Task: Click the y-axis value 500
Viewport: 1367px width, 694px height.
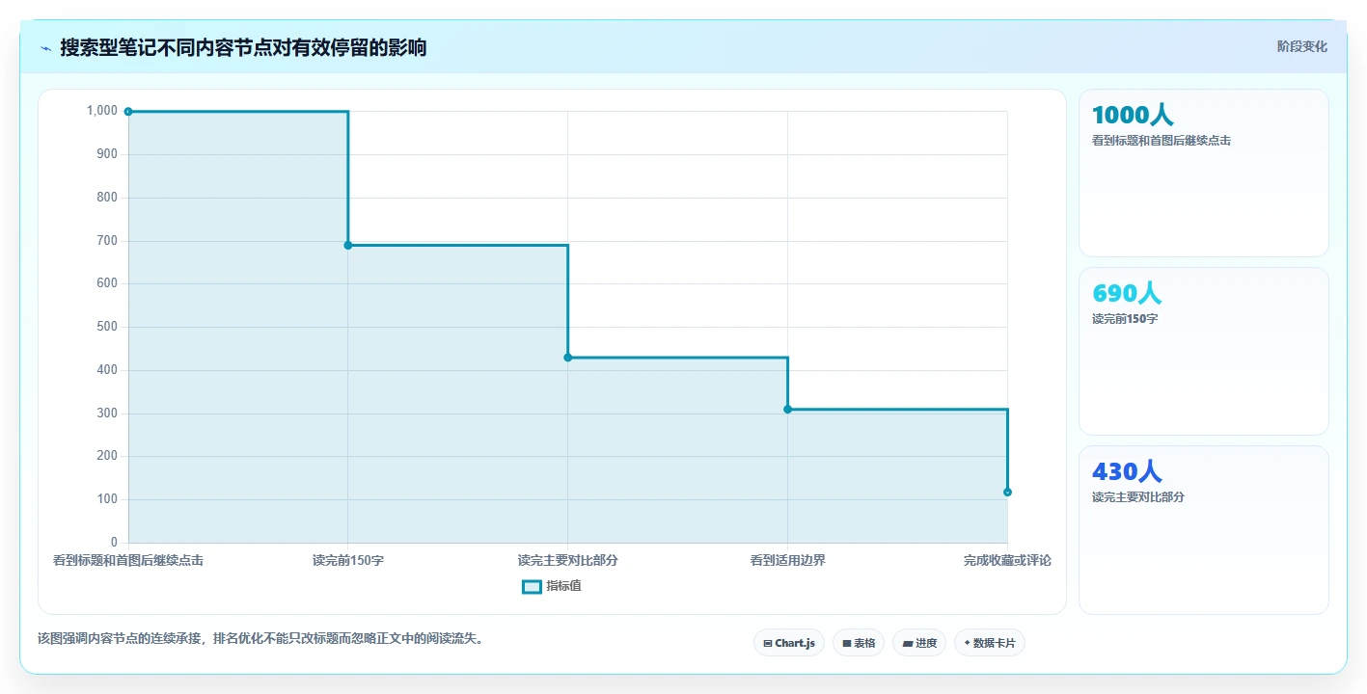Action: pos(107,327)
